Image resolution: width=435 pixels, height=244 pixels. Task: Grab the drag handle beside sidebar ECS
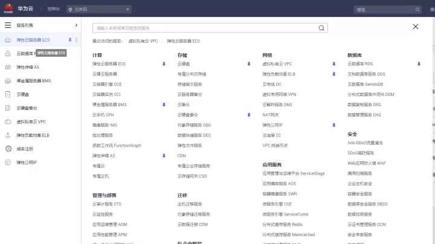[x=76, y=40]
